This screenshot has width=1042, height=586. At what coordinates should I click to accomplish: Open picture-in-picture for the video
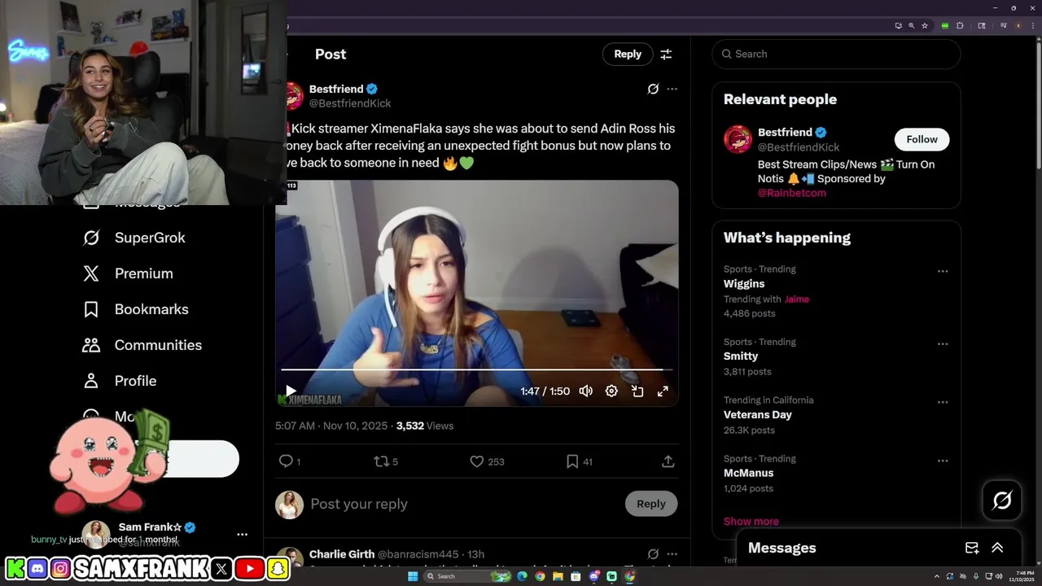(637, 391)
